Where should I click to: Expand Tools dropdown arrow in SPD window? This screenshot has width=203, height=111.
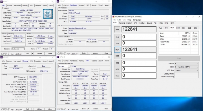(x=89, y=109)
